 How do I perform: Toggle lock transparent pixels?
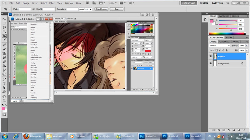pos(217,50)
